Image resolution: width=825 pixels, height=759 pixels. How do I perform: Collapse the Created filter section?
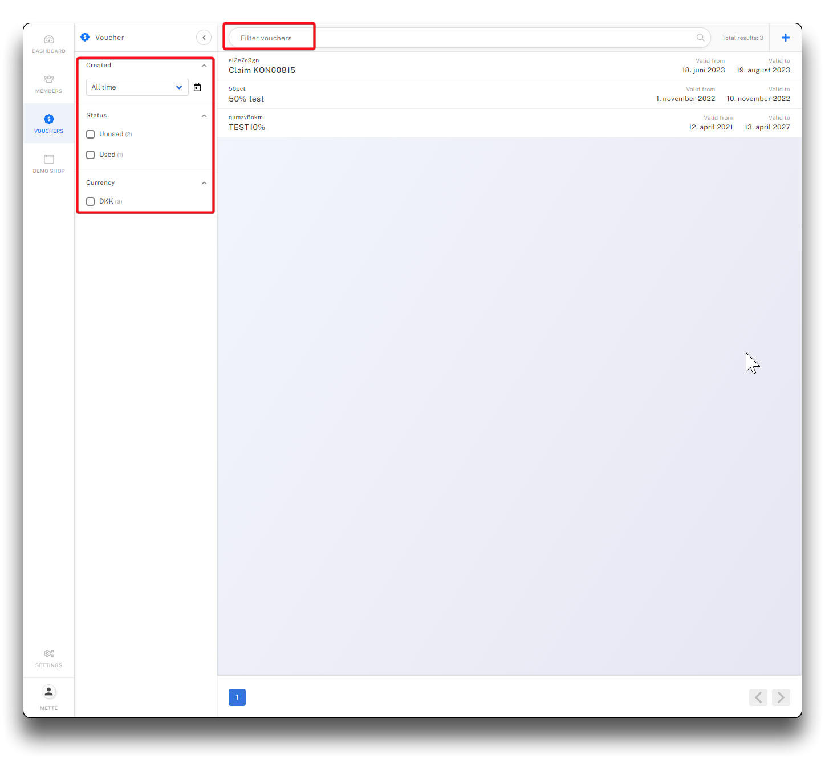(204, 66)
